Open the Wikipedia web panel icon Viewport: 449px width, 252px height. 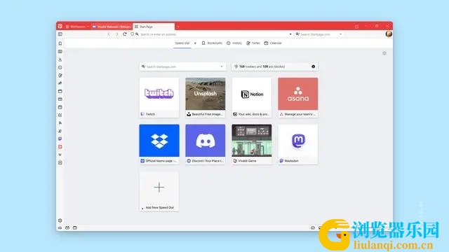pos(60,155)
